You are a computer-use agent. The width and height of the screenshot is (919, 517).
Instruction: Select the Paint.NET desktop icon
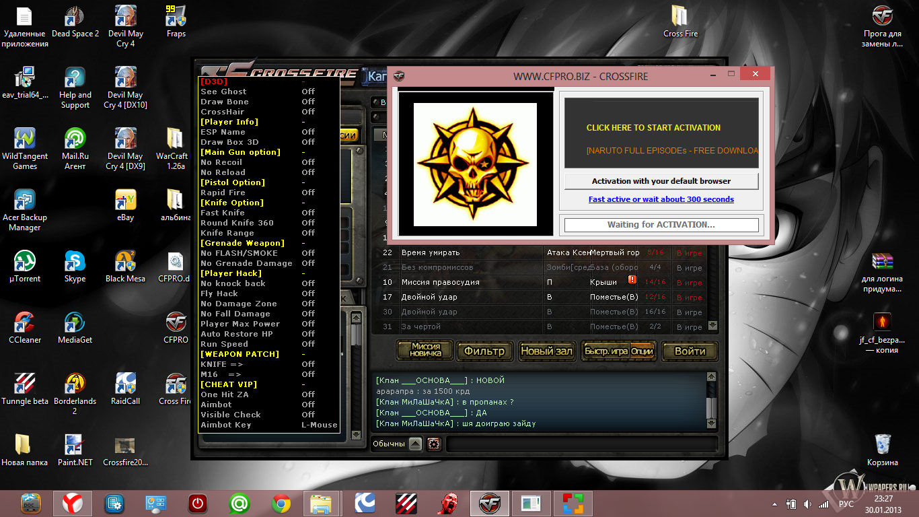point(75,450)
